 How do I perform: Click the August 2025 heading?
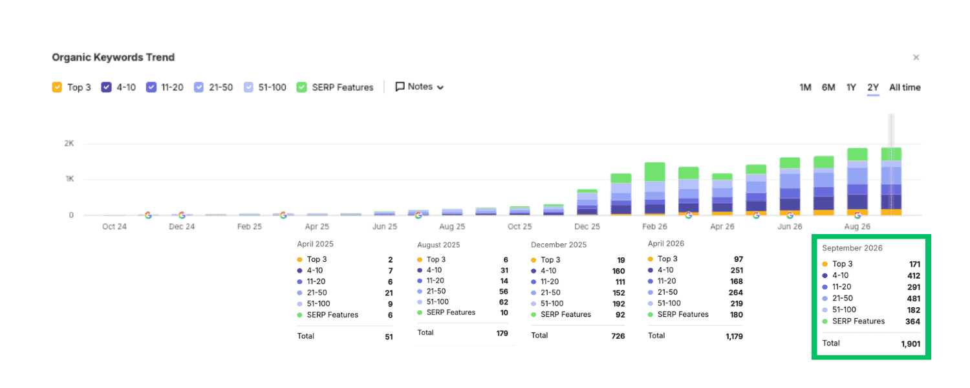[x=438, y=244]
